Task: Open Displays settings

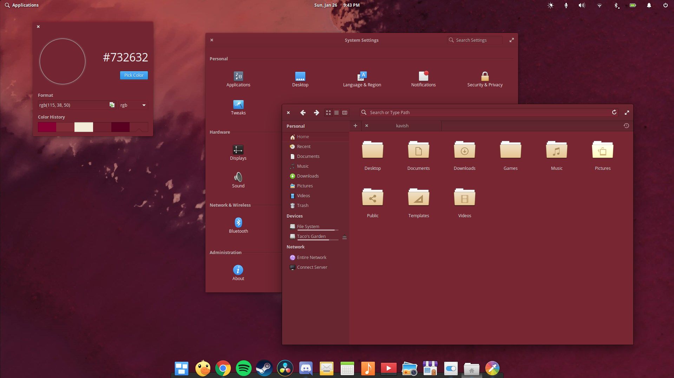Action: [238, 152]
